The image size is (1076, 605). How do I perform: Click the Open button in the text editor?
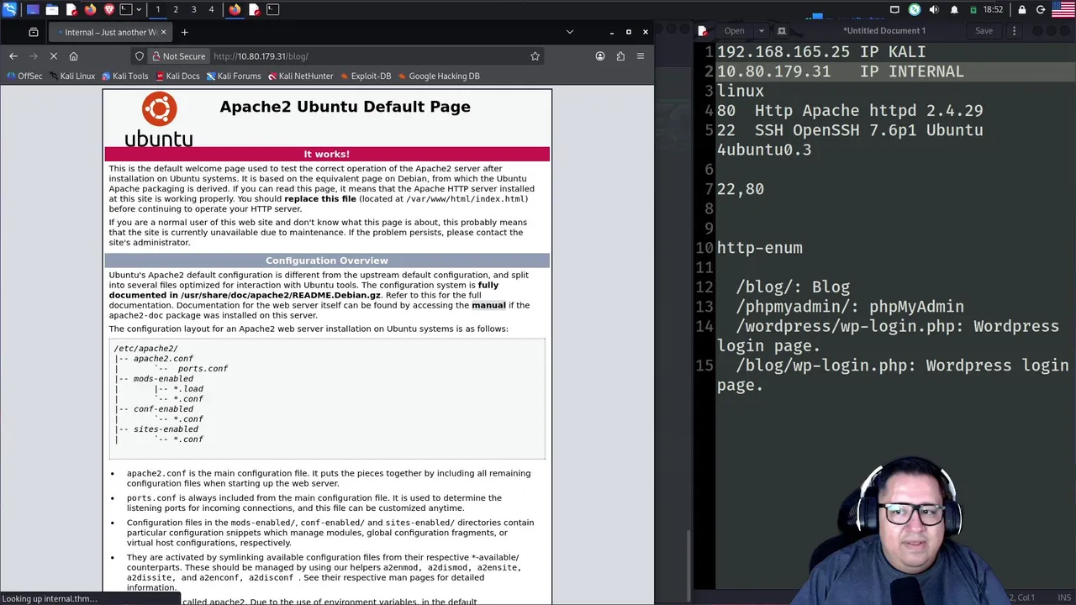[734, 31]
